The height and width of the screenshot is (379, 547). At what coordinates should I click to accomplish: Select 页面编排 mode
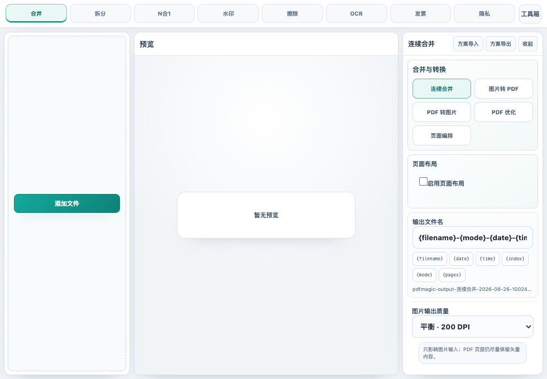pos(442,135)
